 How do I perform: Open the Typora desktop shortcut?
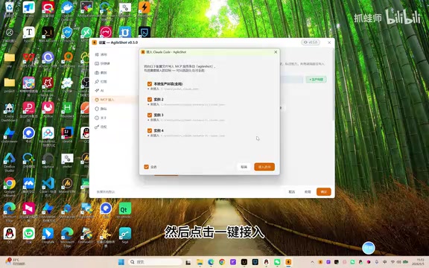[29, 34]
